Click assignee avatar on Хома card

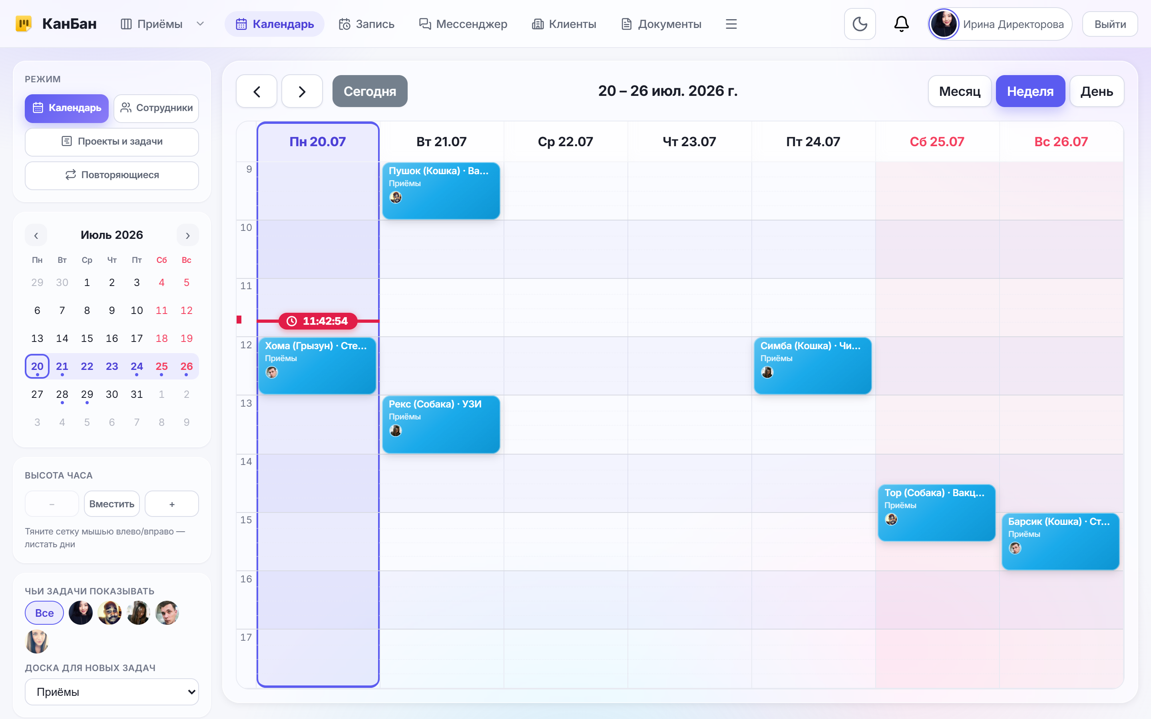click(x=272, y=372)
